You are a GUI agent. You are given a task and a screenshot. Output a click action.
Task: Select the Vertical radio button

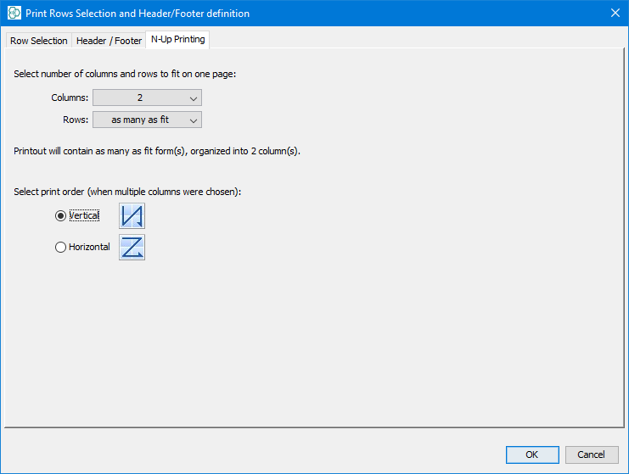60,216
